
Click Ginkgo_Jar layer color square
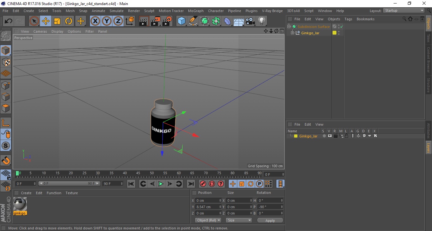tap(296, 136)
